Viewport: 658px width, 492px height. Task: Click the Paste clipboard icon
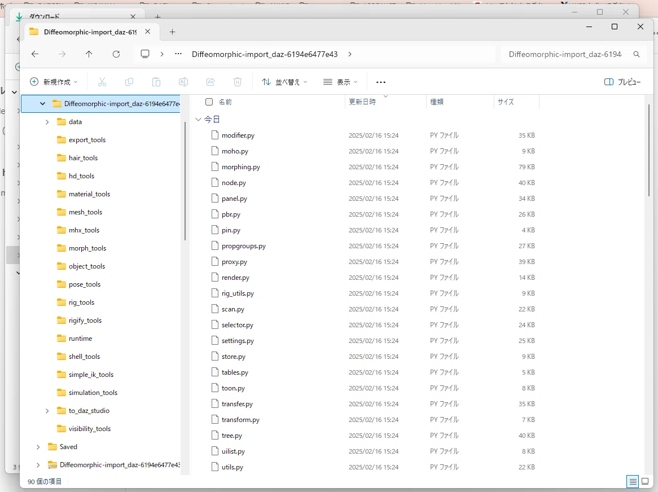pos(156,82)
